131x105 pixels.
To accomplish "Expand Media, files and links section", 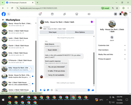I will coord(112,54).
